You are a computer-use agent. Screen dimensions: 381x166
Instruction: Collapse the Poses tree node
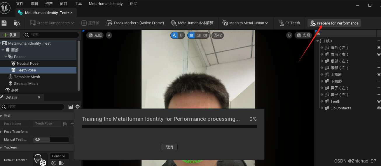click(6, 57)
